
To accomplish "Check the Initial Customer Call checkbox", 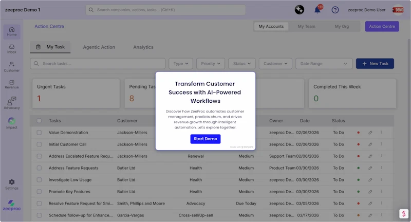I will [39, 144].
